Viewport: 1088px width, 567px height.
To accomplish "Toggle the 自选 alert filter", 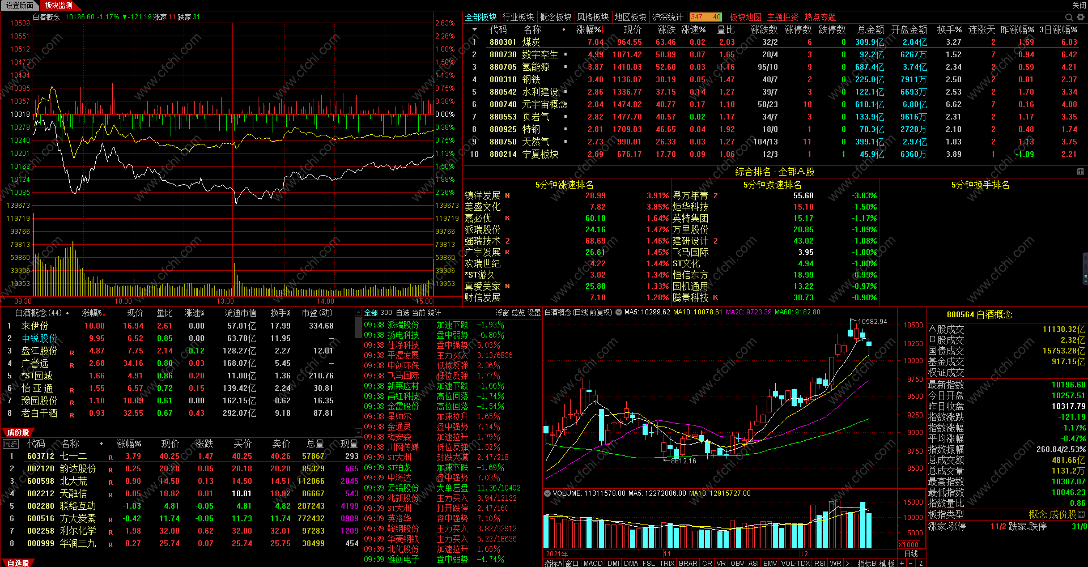I will point(402,313).
